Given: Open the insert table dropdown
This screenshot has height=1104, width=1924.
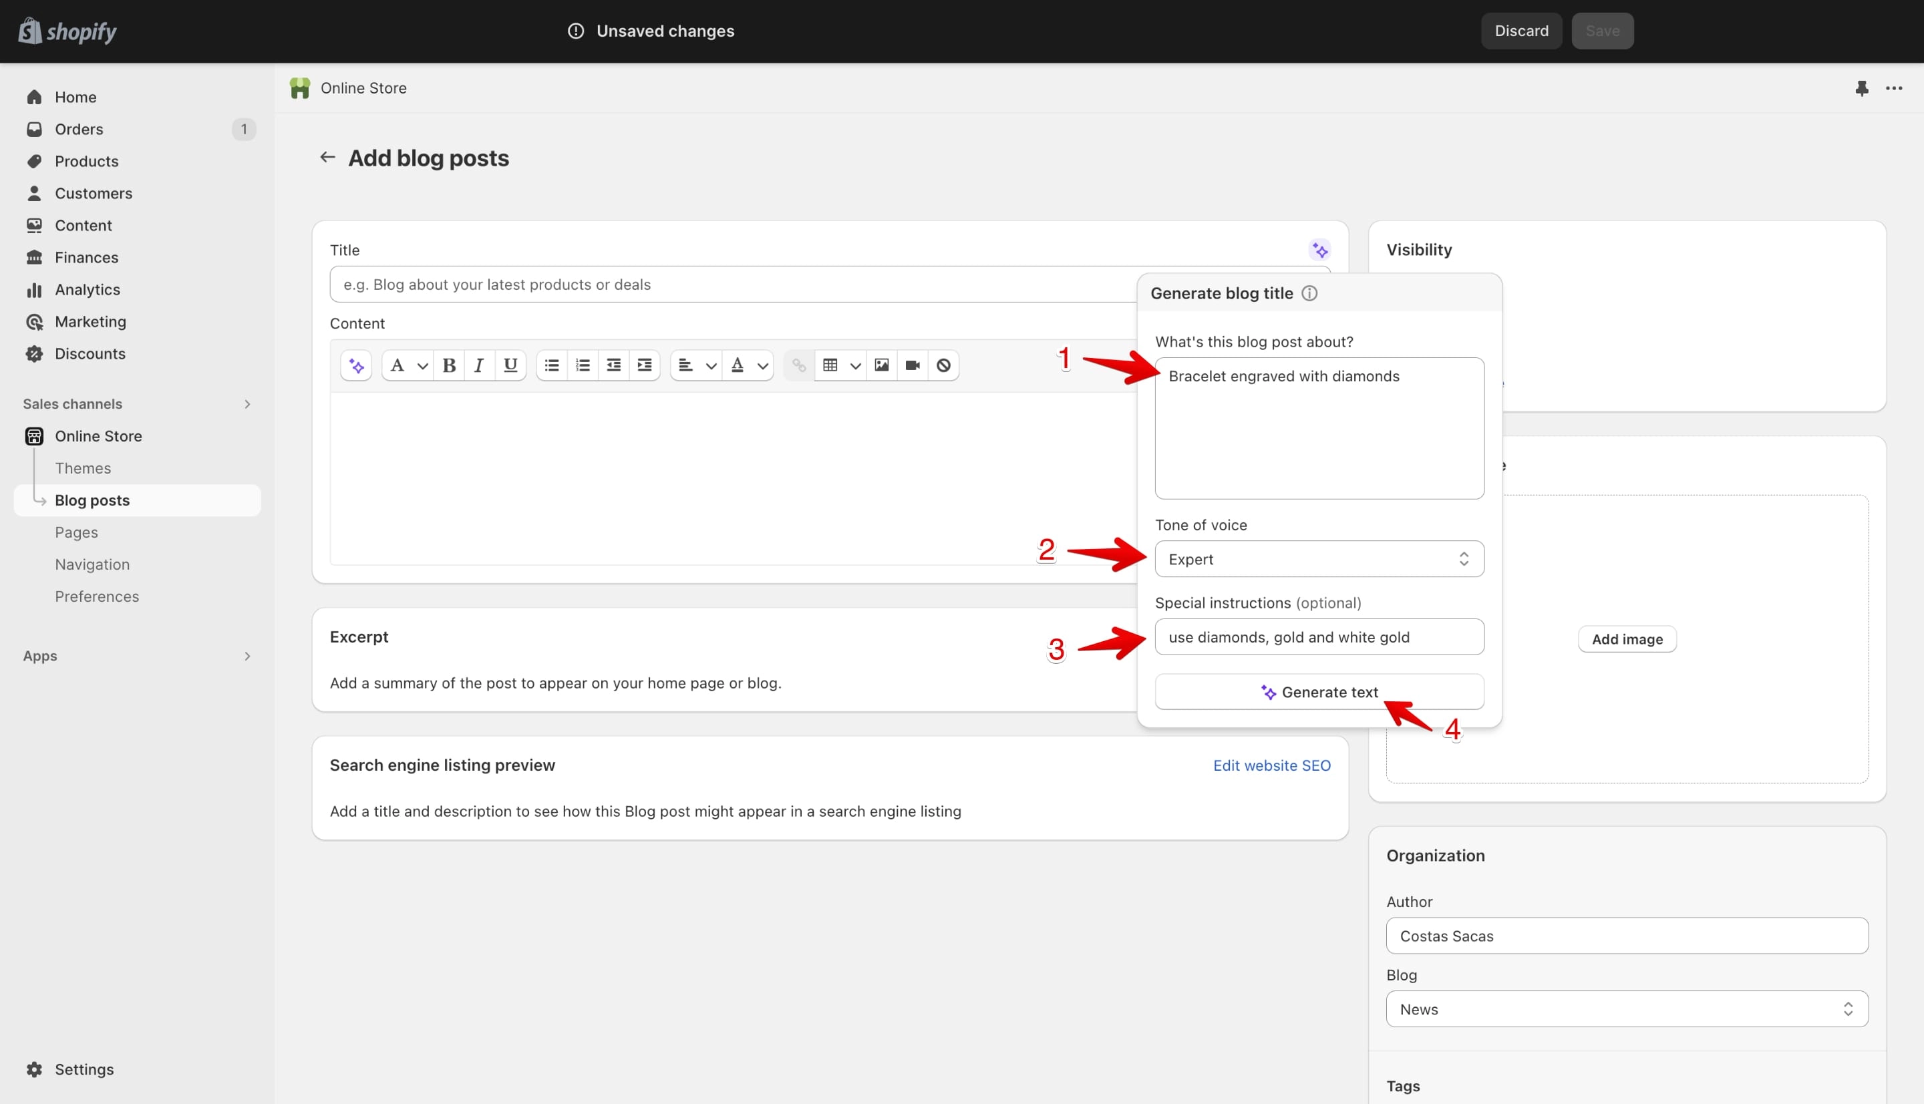Looking at the screenshot, I should 841,365.
